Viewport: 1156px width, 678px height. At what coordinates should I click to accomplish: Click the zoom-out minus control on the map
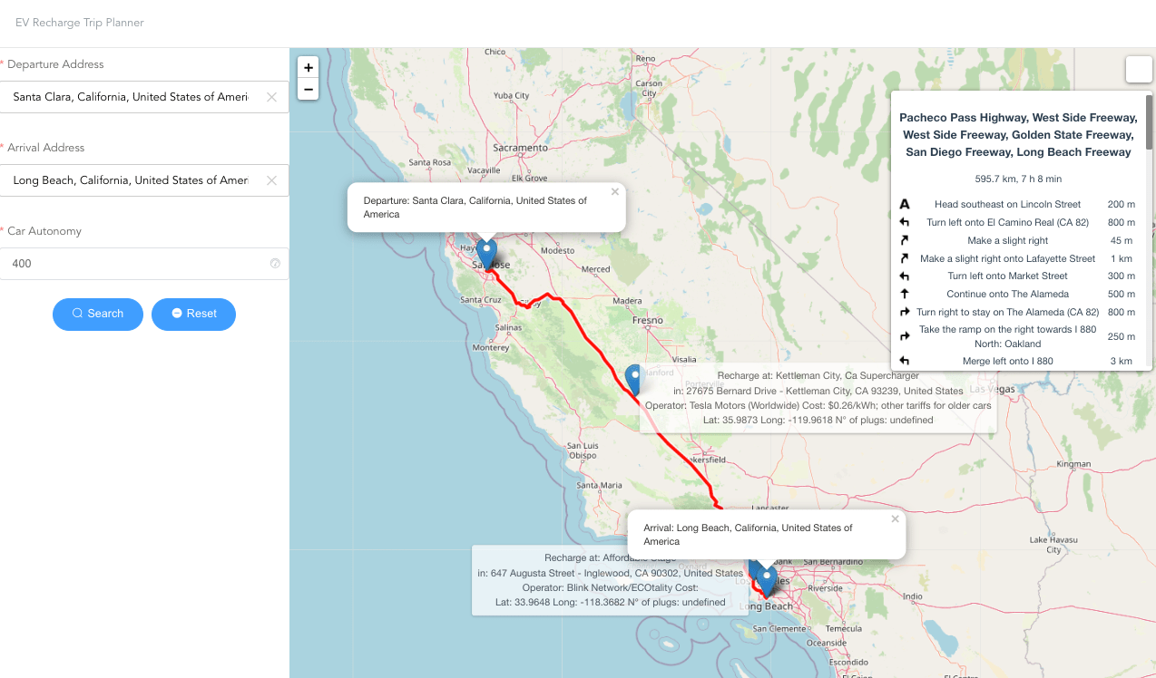[308, 89]
